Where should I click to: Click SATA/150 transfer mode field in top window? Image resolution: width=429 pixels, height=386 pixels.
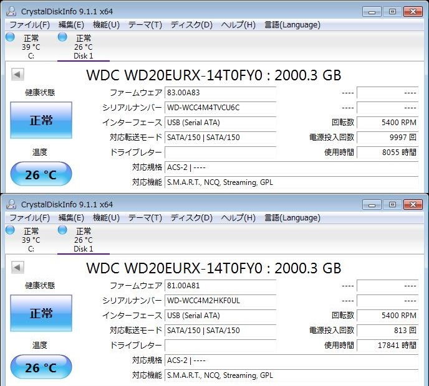(x=220, y=138)
